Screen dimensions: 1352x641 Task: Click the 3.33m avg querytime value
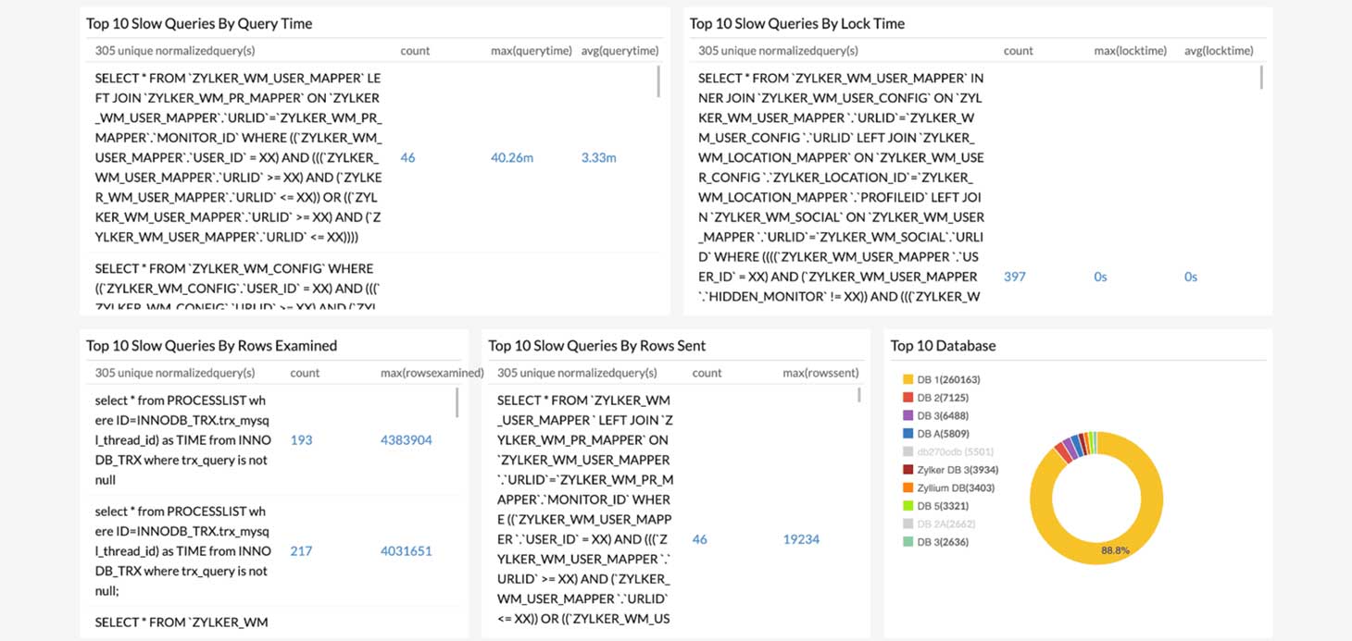[x=599, y=157]
